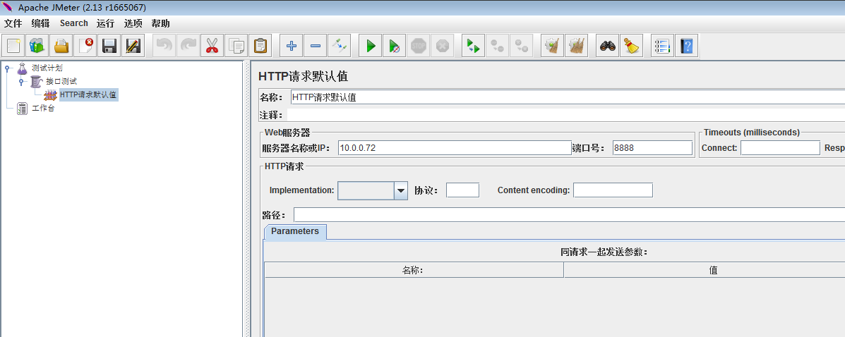Image resolution: width=845 pixels, height=337 pixels.
Task: Click the Copy icon in toolbar
Action: click(x=236, y=46)
